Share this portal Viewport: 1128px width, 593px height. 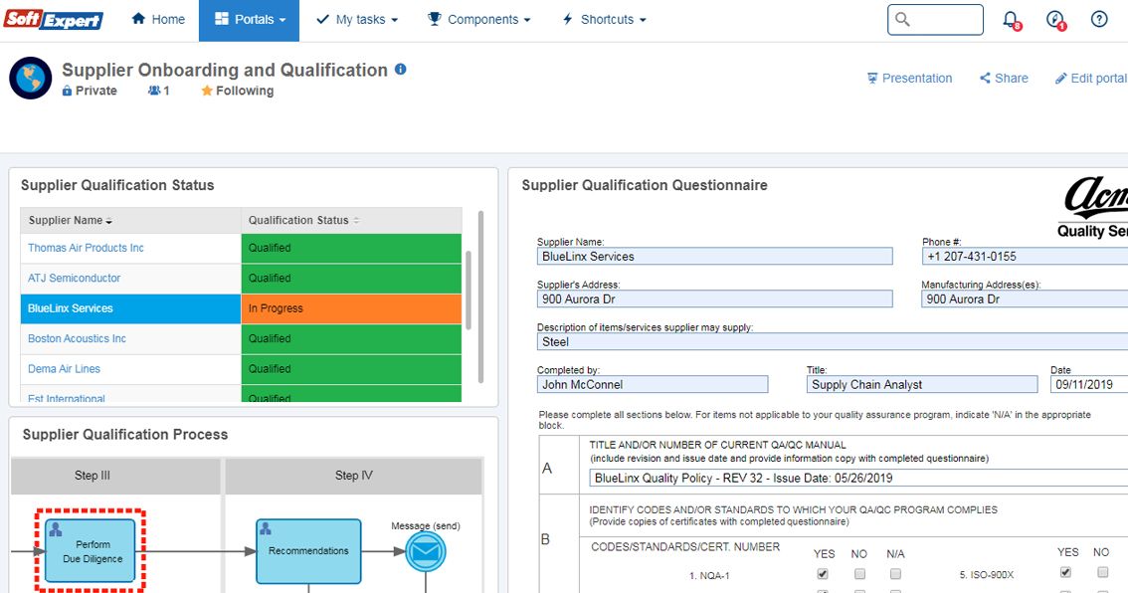pos(1004,78)
